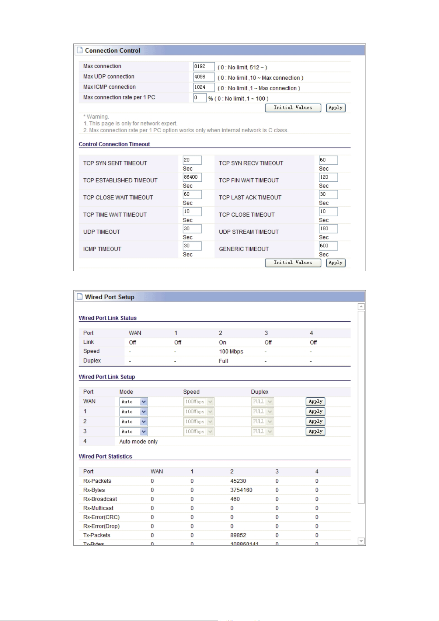Open port 2 Speed dropdown
439x621 pixels.
[199, 422]
